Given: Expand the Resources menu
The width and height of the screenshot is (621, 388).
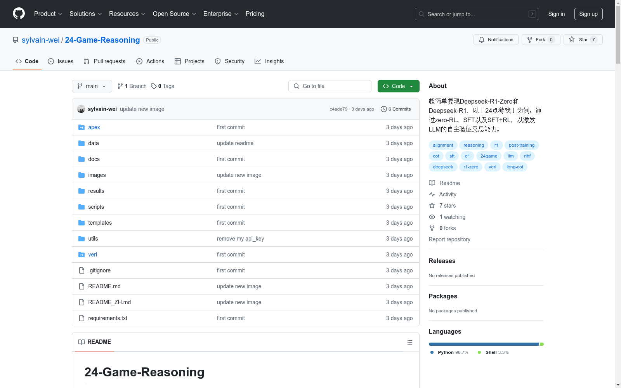Looking at the screenshot, I should 127,14.
